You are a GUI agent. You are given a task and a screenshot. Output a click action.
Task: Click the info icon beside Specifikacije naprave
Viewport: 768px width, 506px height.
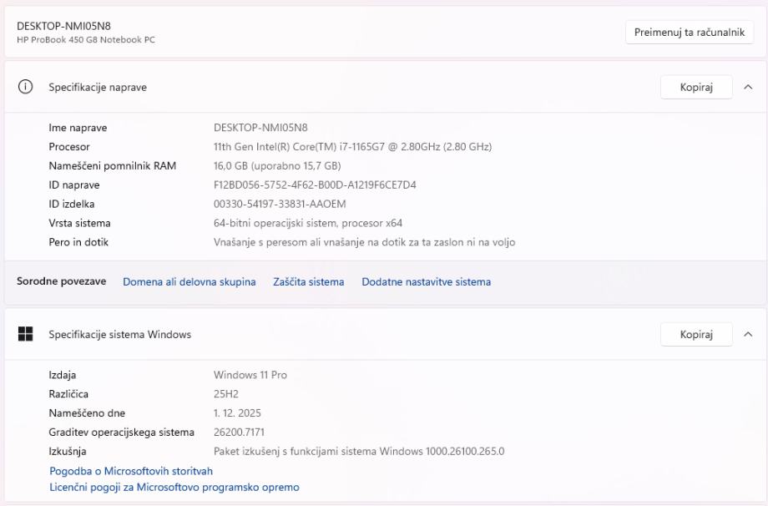[x=26, y=87]
